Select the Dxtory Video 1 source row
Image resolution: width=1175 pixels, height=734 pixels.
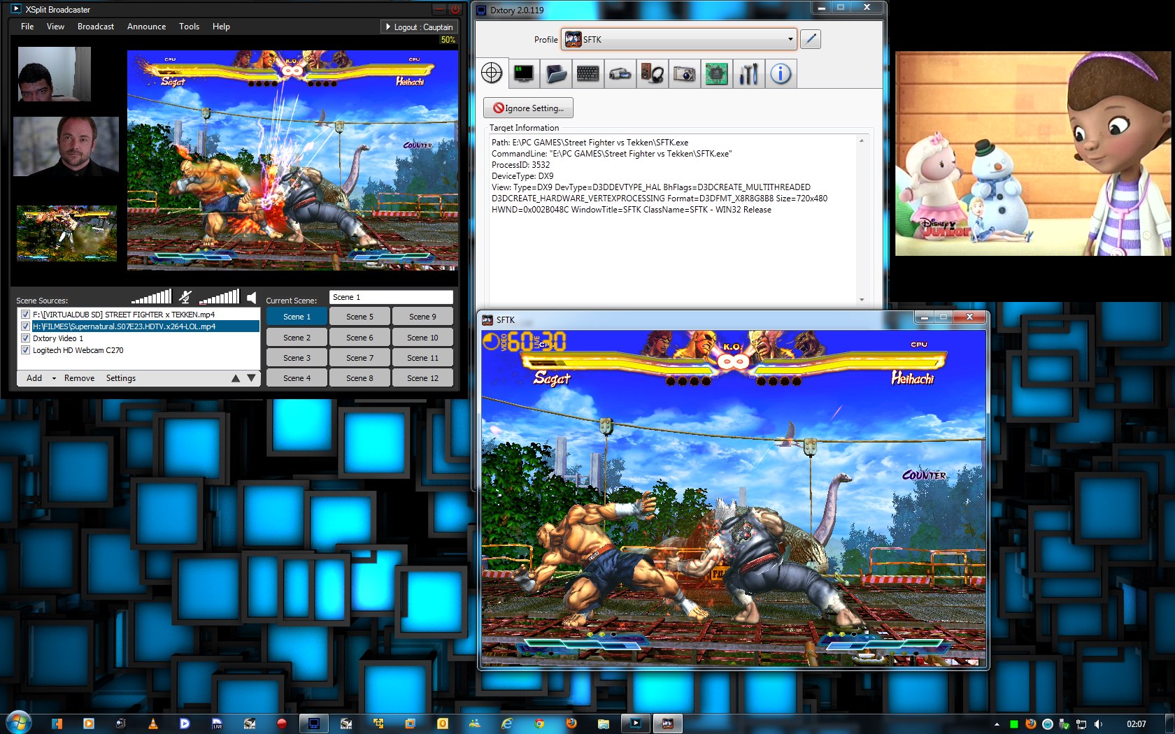click(x=138, y=338)
